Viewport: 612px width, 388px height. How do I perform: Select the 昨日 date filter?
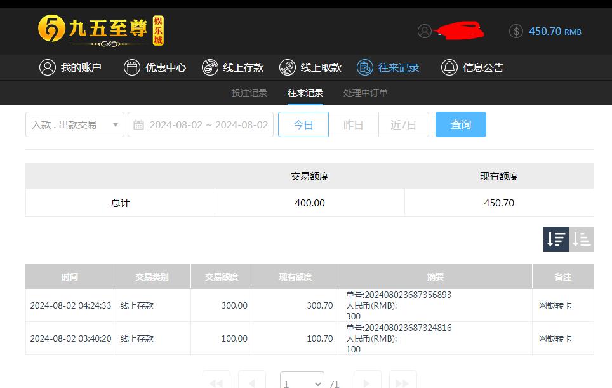pos(353,124)
